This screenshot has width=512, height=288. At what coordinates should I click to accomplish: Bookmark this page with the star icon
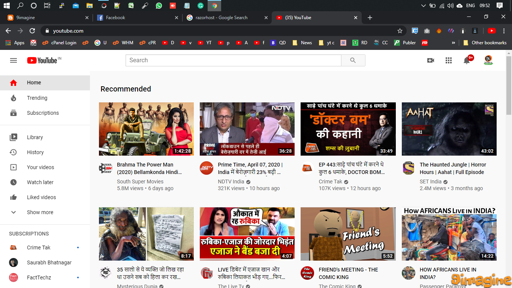point(400,31)
